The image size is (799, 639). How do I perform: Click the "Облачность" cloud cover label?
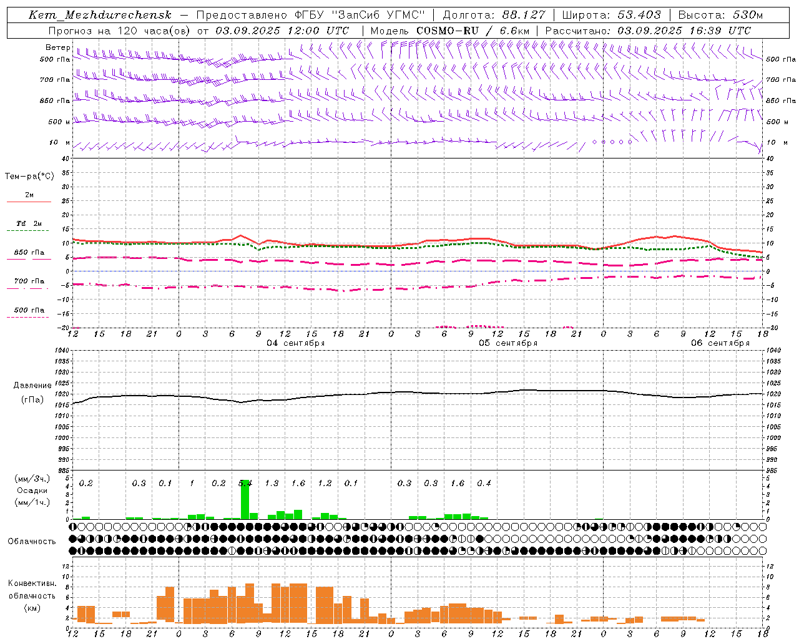32,541
